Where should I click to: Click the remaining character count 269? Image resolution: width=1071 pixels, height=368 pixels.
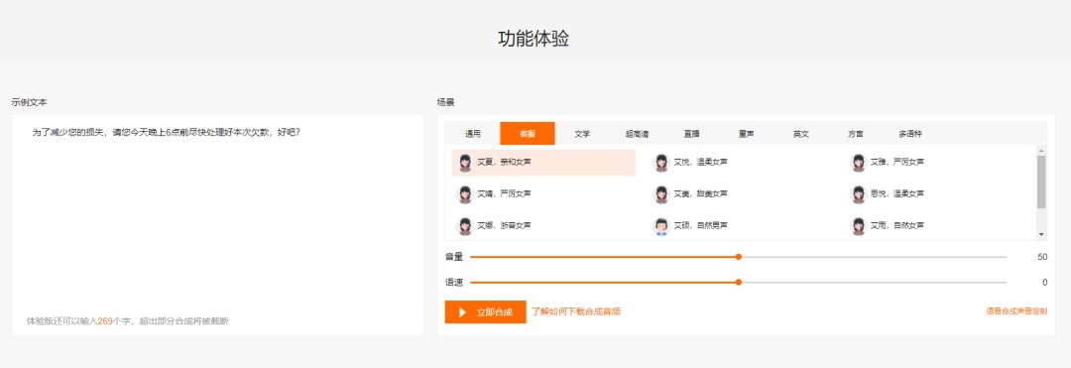pos(105,321)
